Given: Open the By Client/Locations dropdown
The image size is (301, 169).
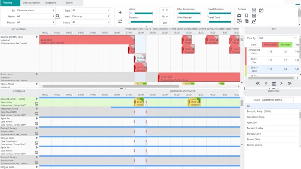Looking at the screenshot, I should point(35,11).
